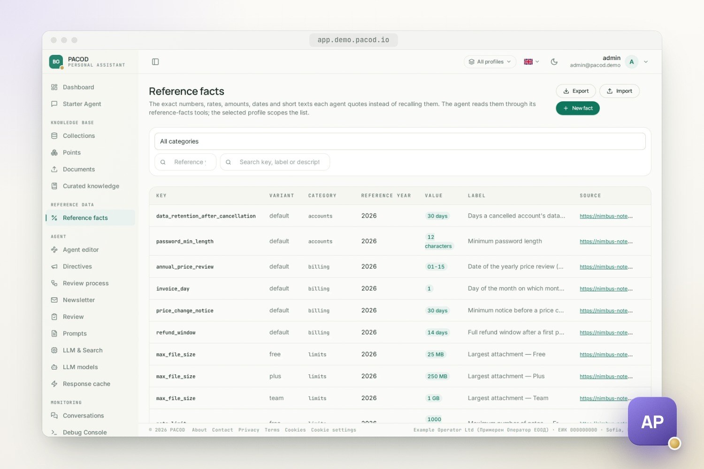Switch to dark mode with the moon icon
This screenshot has height=469, width=704.
tap(554, 62)
